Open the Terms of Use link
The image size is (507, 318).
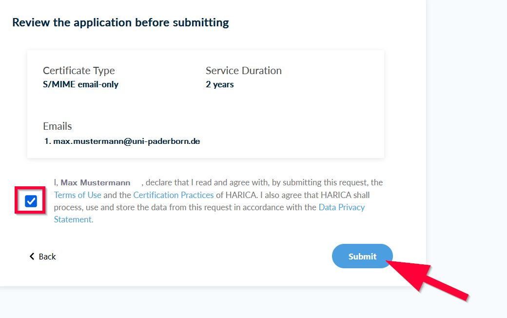(x=78, y=195)
